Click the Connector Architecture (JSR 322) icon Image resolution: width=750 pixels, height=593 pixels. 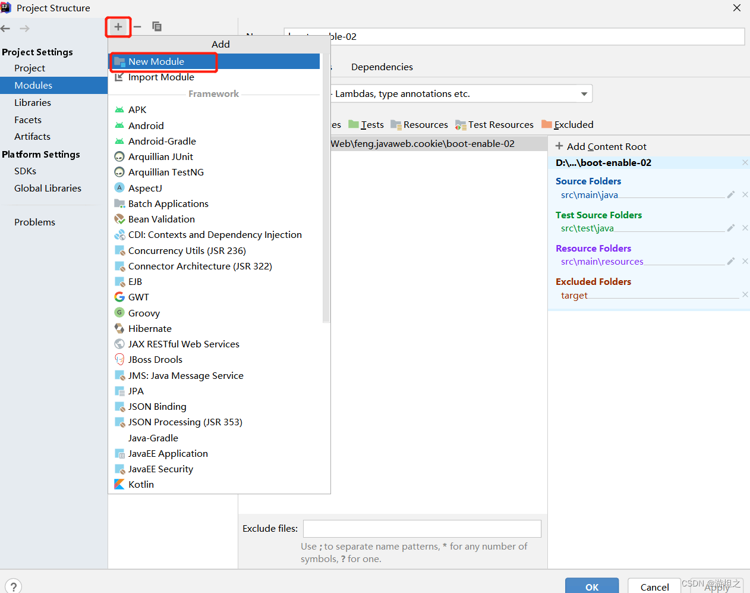[119, 266]
